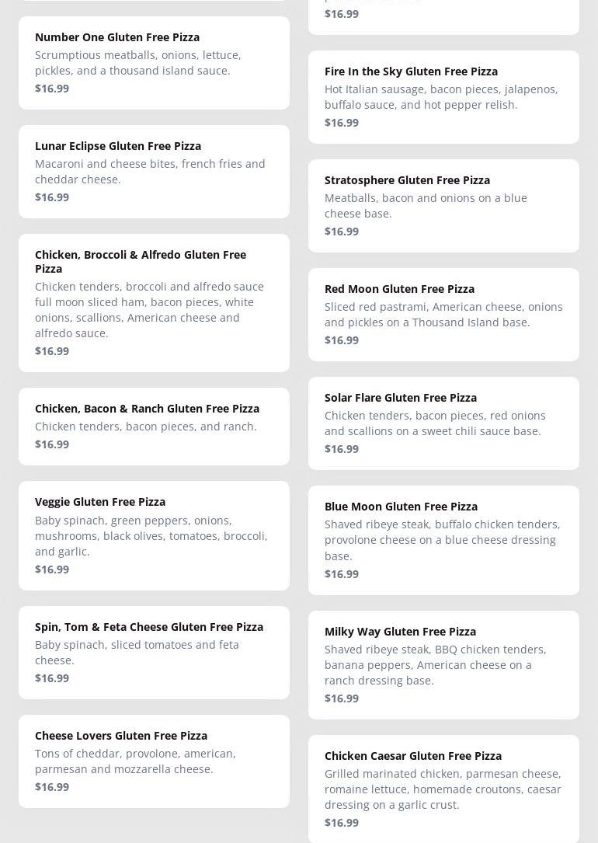Choose the Red Moon Gluten Free Pizza
This screenshot has height=843, width=598.
pos(399,289)
